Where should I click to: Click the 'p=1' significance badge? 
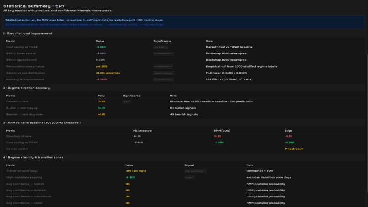coord(127,102)
